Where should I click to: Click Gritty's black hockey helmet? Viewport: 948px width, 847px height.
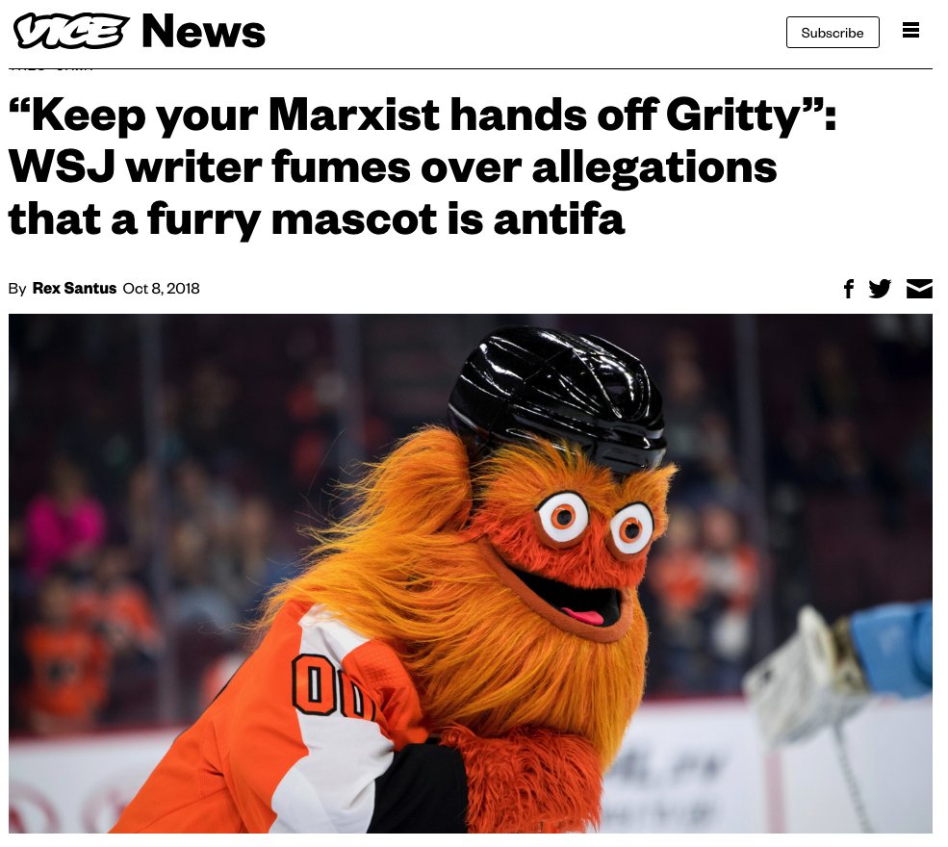[x=557, y=398]
